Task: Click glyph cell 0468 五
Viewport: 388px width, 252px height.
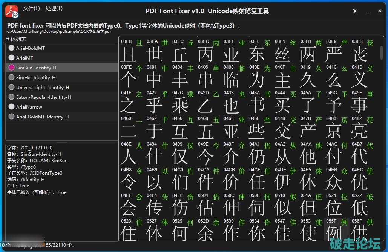Action: coord(209,127)
